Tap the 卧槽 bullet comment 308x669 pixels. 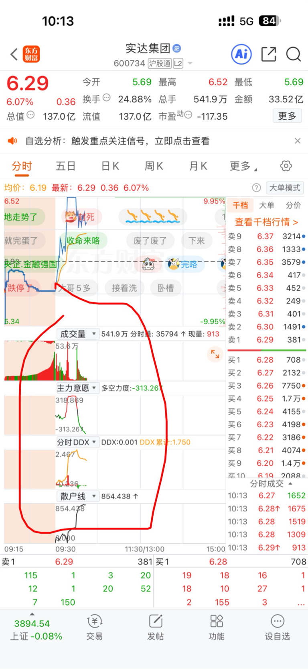[166, 288]
